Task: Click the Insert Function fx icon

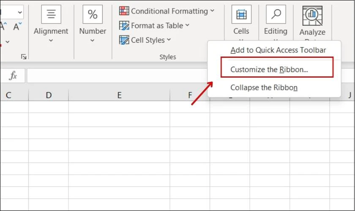Action: 13,75
